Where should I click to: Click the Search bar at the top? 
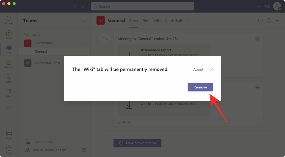142,6
